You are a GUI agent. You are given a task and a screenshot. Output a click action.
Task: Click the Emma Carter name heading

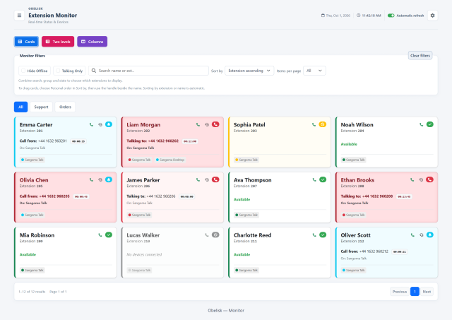point(36,125)
